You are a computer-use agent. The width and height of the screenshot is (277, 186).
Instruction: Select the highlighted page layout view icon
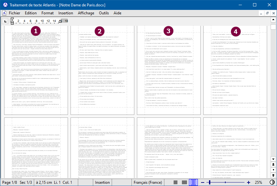pyautogui.click(x=193, y=182)
